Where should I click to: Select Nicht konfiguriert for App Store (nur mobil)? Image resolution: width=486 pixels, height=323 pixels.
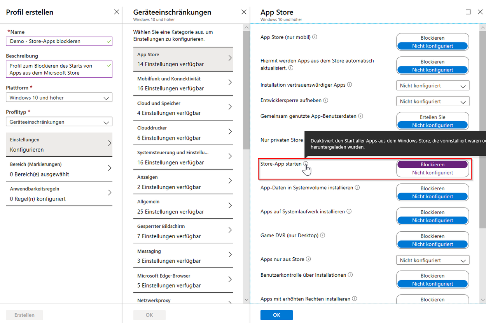[432, 46]
